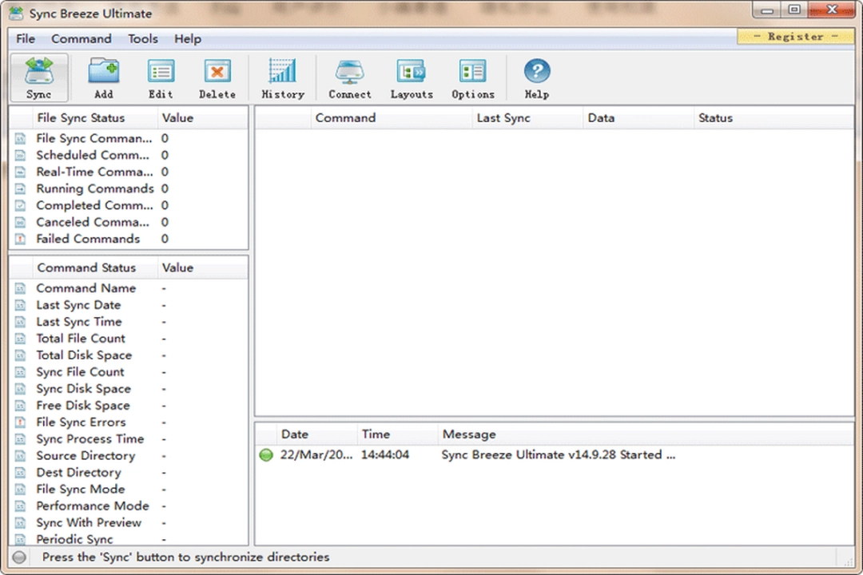
Task: Open the File menu
Action: [x=25, y=38]
